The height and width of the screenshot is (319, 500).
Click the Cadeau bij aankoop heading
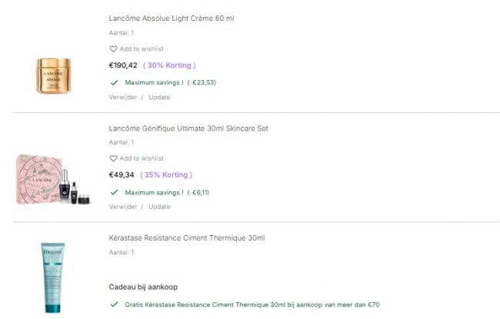pyautogui.click(x=145, y=287)
